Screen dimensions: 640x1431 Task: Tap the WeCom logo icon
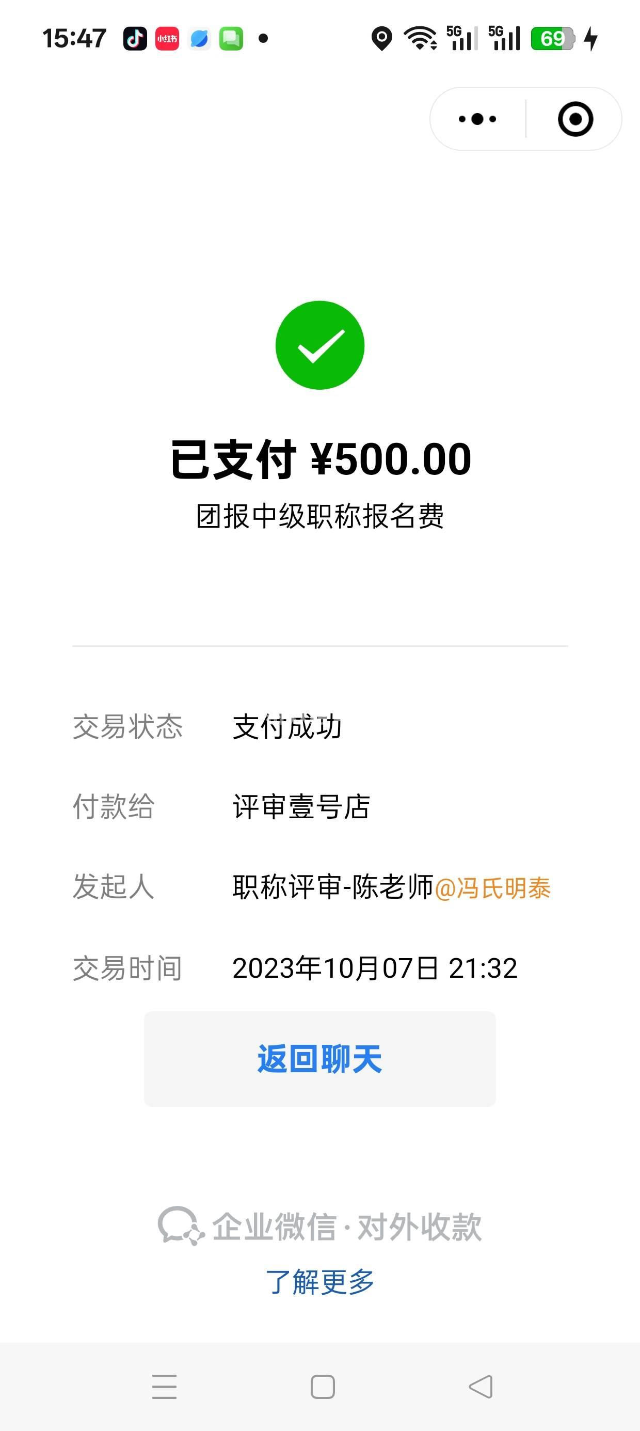click(178, 1226)
